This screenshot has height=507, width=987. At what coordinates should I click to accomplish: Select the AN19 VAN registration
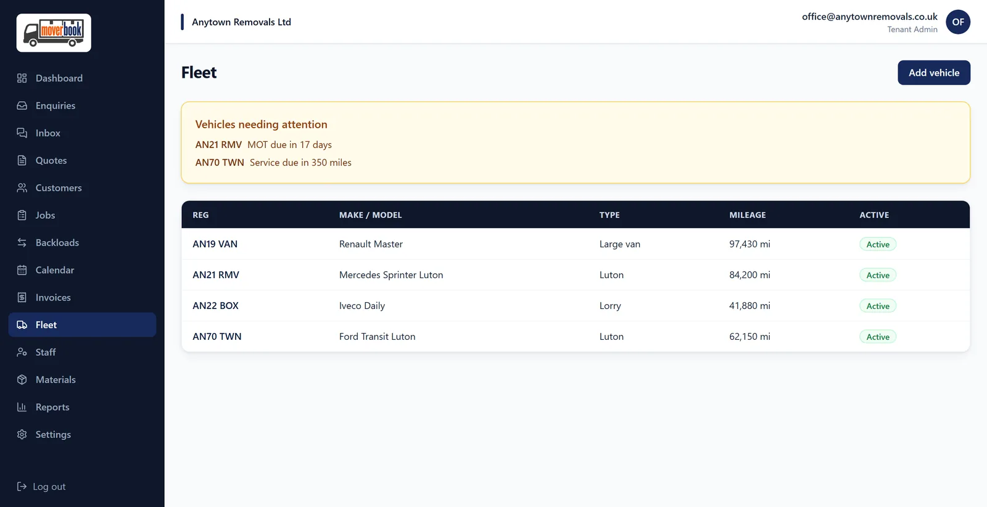coord(215,244)
